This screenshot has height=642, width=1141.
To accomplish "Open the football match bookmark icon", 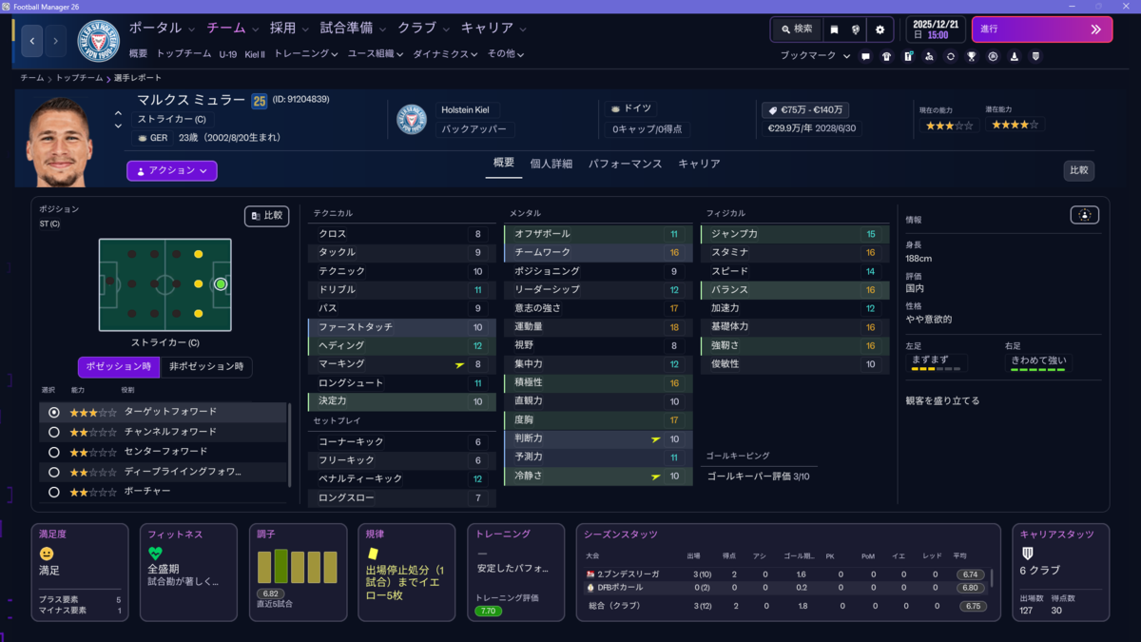I will click(x=993, y=56).
